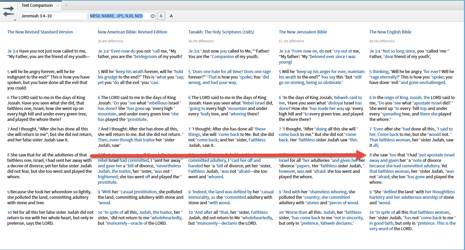Click the Jeremiah 3:4–10 reference field

click(x=53, y=16)
